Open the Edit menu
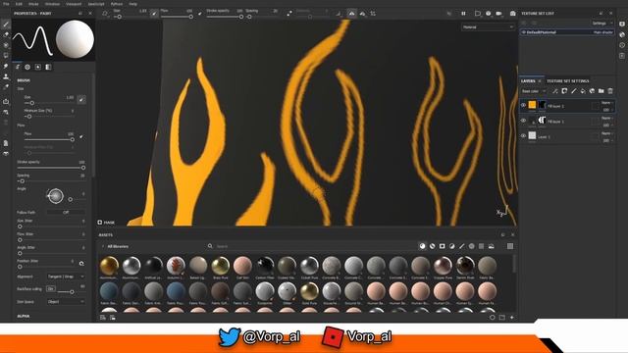Viewport: 628px width, 353px height. coord(19,4)
